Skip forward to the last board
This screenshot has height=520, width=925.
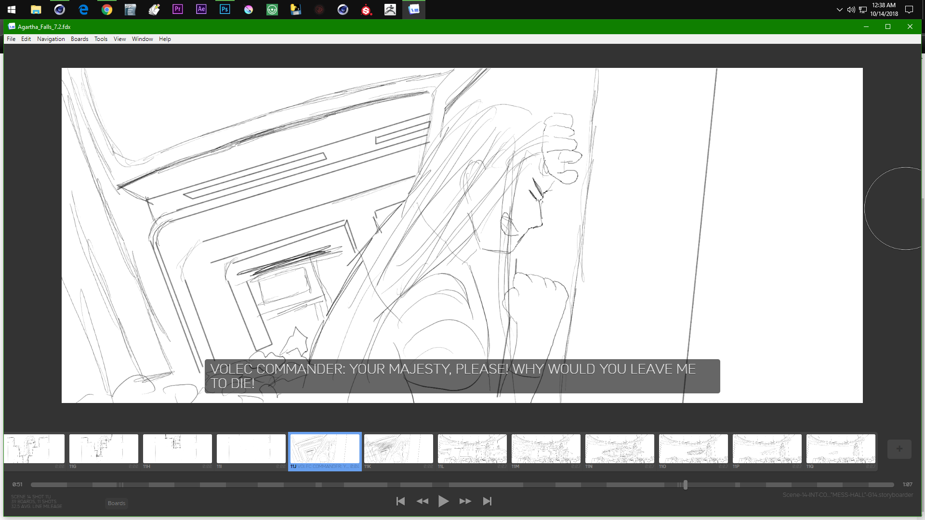(x=487, y=501)
